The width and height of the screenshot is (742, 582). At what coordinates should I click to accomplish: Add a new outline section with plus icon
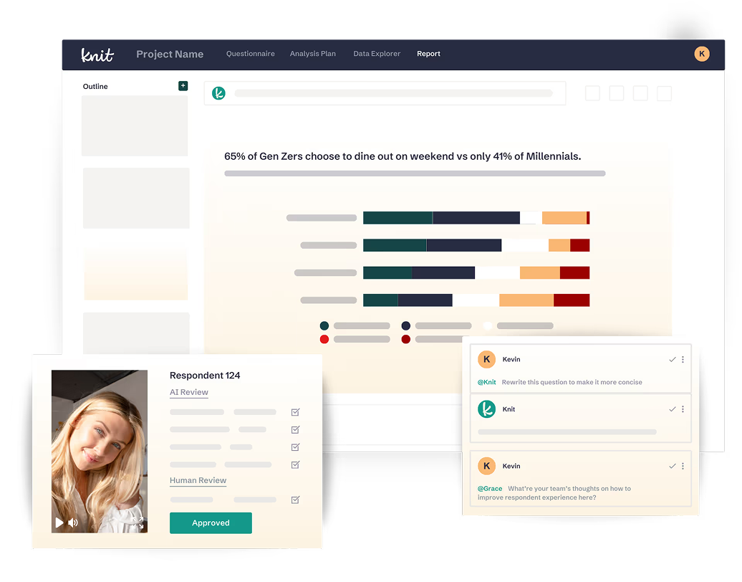pos(183,86)
